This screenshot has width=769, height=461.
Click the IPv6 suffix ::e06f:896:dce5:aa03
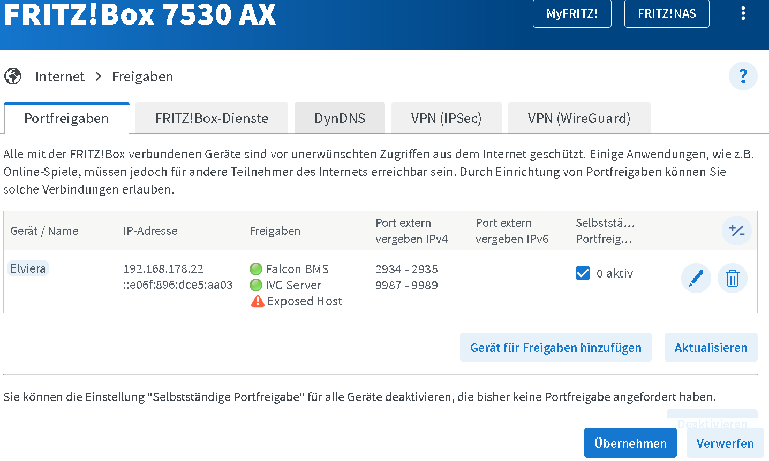(178, 285)
